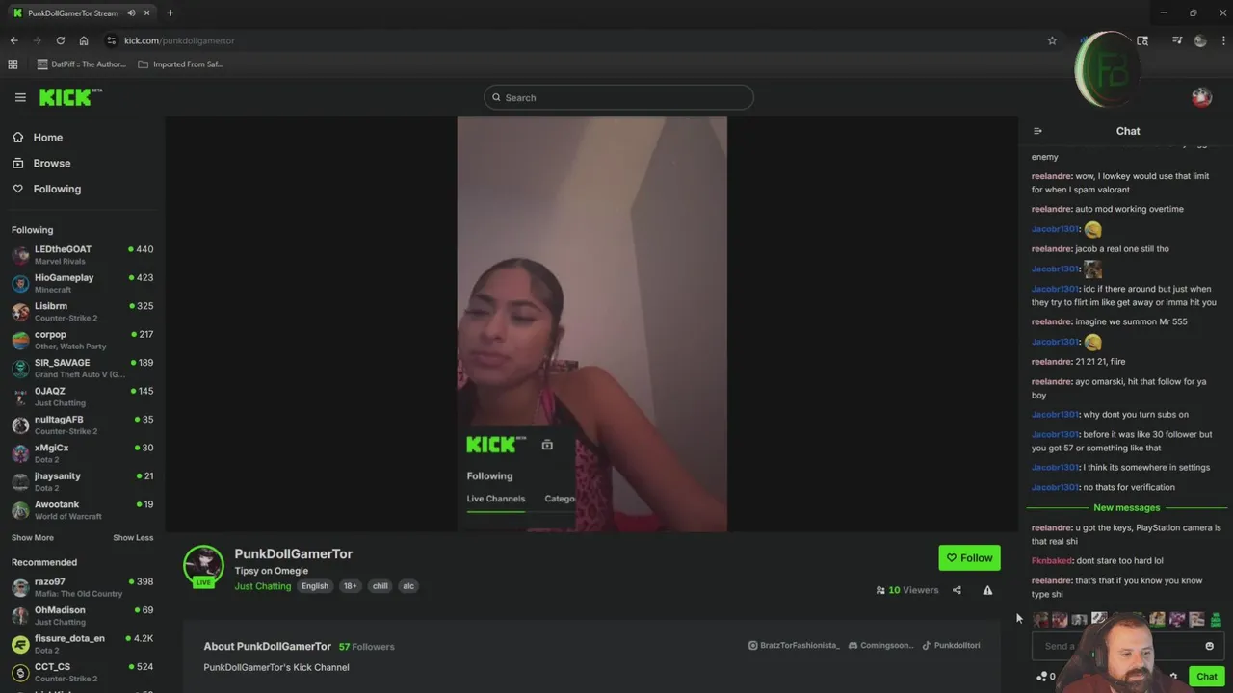Open browser apps grid icon
The width and height of the screenshot is (1233, 693).
13,64
